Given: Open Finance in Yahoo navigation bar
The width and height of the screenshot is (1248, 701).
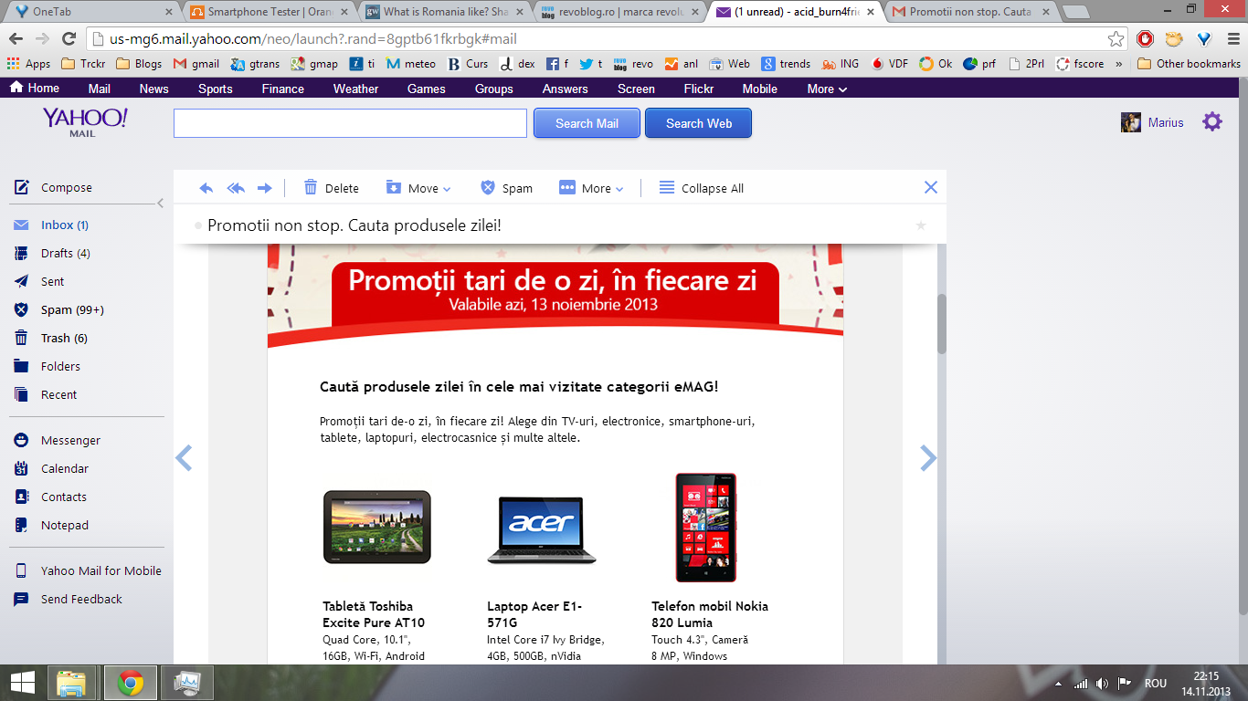Looking at the screenshot, I should [283, 89].
